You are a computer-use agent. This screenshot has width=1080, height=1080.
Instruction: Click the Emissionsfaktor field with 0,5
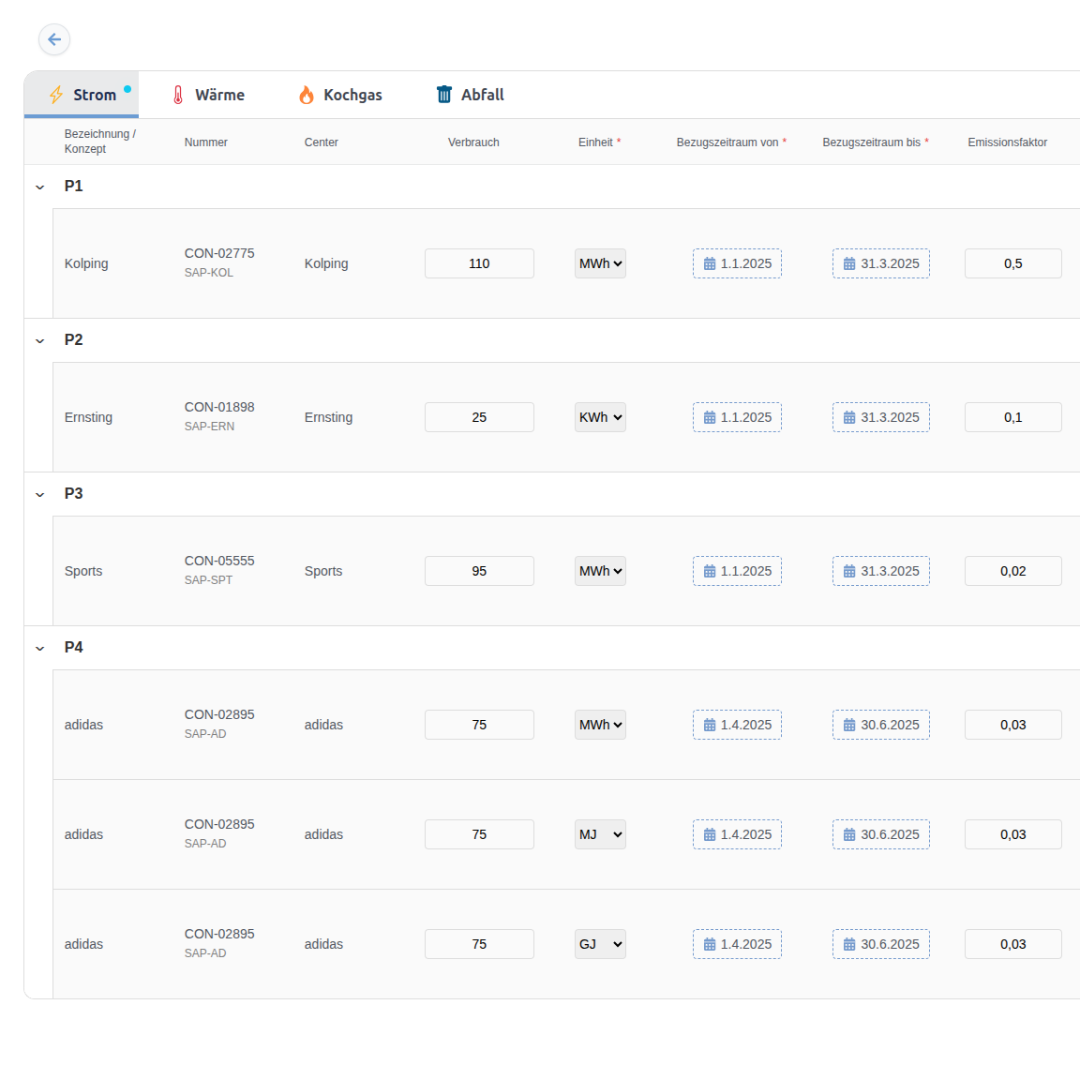tap(1013, 263)
